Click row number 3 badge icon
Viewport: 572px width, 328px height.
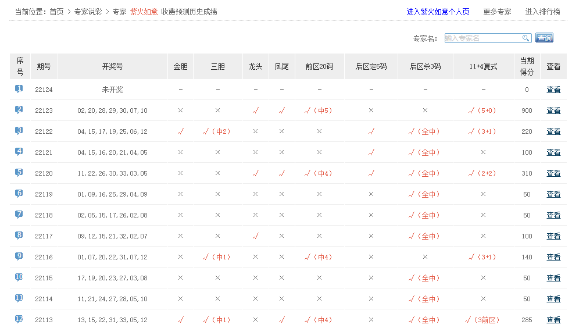pos(19,131)
